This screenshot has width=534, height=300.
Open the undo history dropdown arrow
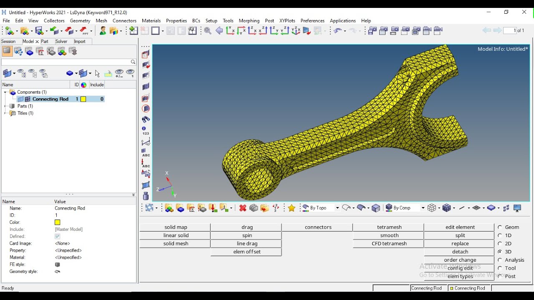344,31
